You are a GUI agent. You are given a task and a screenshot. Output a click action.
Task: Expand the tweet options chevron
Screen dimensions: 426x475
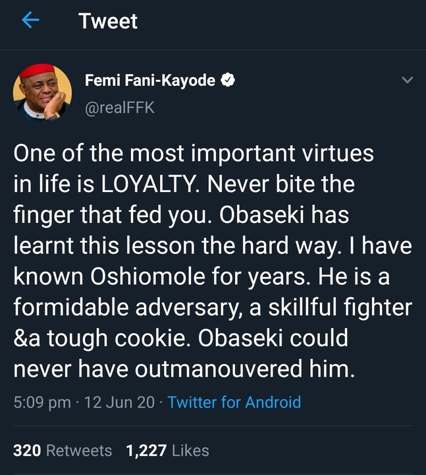[x=407, y=80]
